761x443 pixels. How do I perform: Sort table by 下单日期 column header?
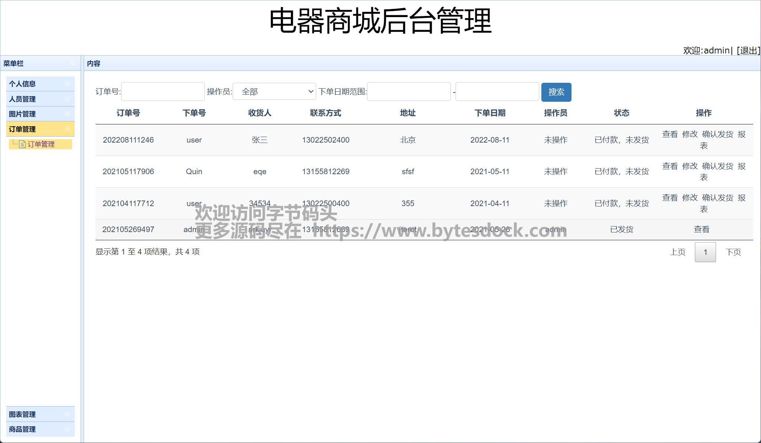click(490, 113)
